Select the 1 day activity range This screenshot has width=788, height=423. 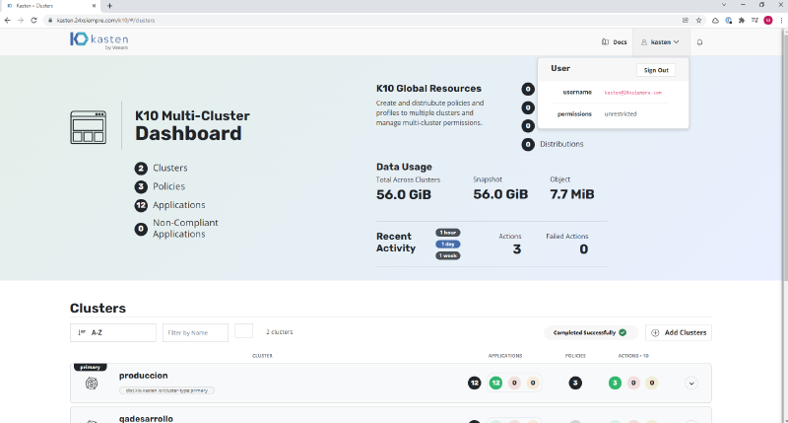[x=448, y=244]
